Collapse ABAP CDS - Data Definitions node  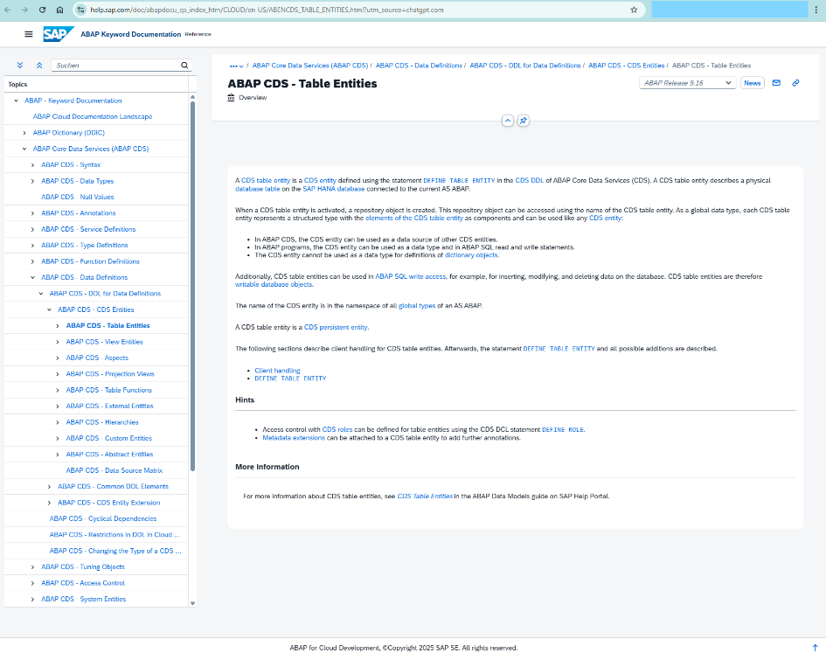tap(32, 278)
